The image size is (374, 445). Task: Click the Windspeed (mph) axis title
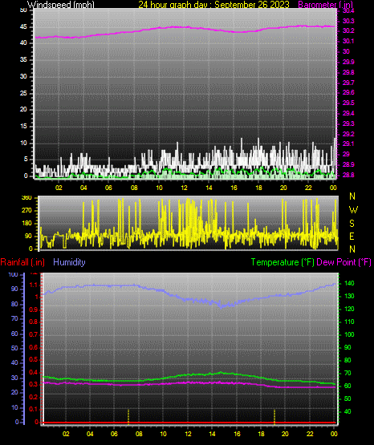61,5
